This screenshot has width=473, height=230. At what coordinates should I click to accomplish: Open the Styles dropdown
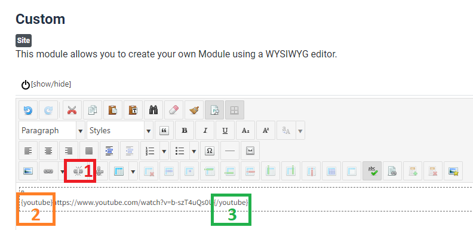[x=120, y=130]
